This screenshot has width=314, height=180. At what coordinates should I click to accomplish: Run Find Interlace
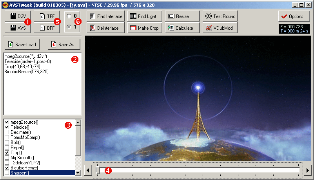[x=105, y=16]
